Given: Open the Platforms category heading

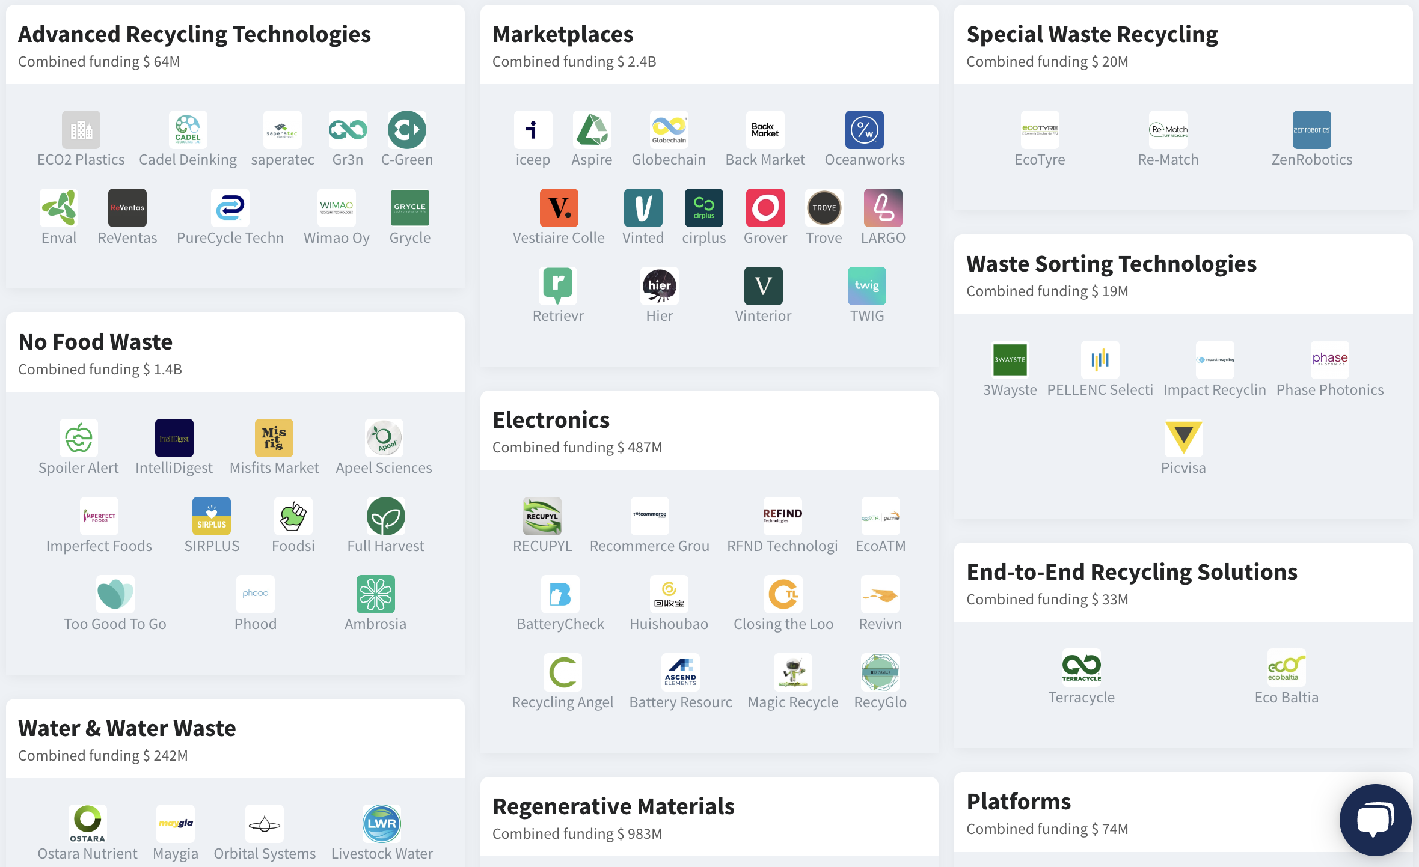Looking at the screenshot, I should [x=1019, y=802].
